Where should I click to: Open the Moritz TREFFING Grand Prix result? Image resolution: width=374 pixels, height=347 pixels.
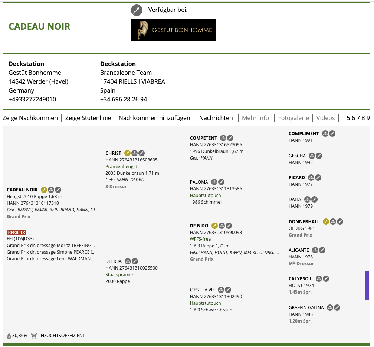tap(51, 246)
